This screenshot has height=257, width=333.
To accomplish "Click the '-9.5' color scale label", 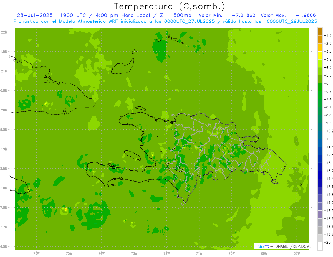I will [328, 123].
